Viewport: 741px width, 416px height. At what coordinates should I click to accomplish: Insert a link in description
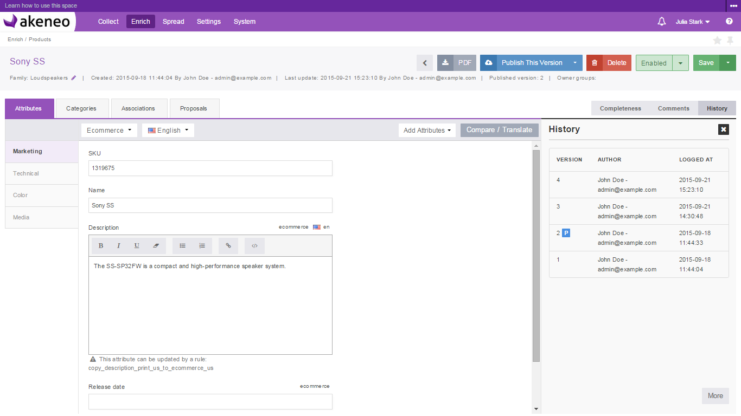pyautogui.click(x=228, y=246)
